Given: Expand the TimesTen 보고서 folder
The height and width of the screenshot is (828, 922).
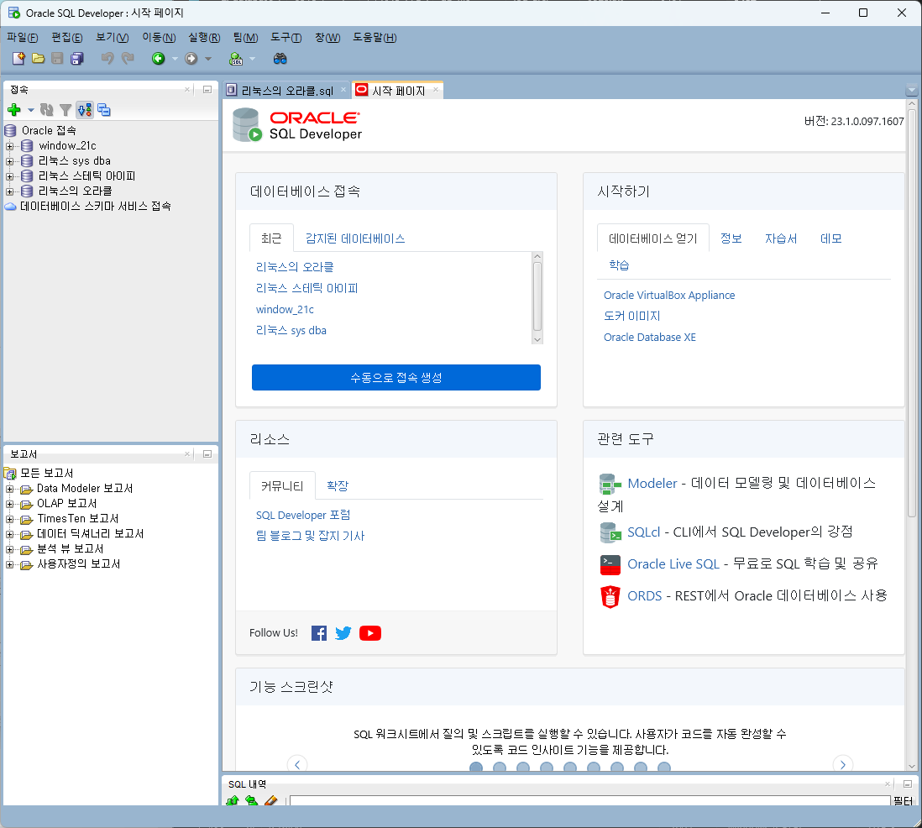Looking at the screenshot, I should [9, 519].
